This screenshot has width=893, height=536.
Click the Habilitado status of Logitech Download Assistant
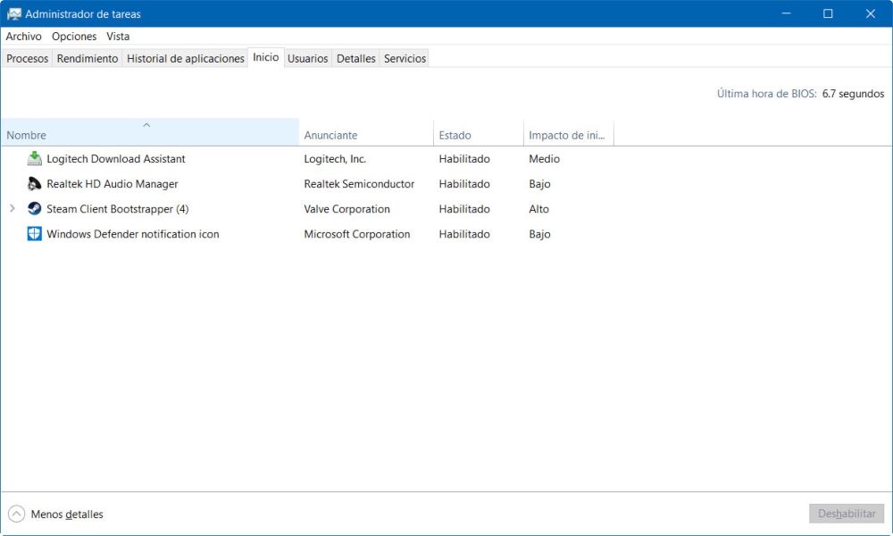pos(464,159)
